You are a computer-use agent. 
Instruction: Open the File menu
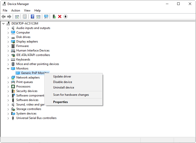(x=5, y=10)
